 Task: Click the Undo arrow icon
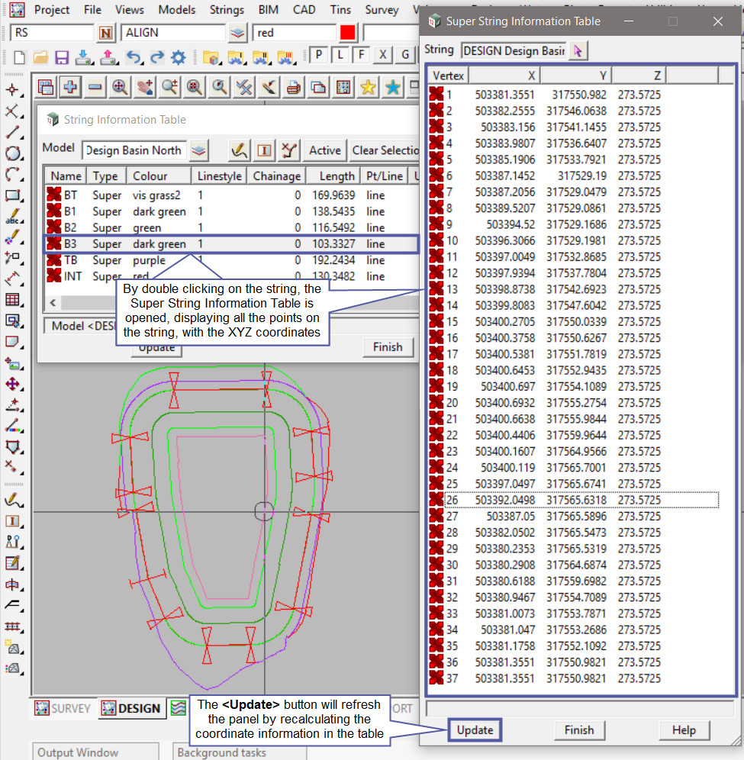134,57
